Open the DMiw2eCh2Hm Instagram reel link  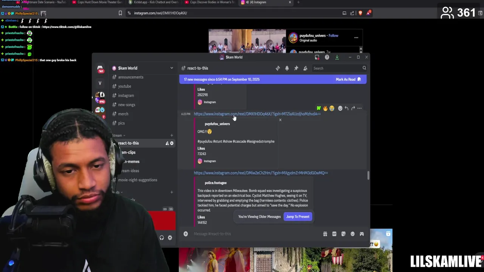(261, 173)
